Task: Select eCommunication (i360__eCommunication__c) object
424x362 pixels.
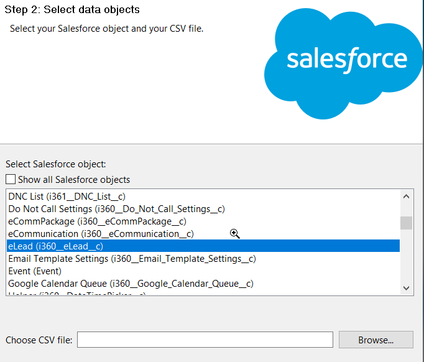Action: point(203,234)
